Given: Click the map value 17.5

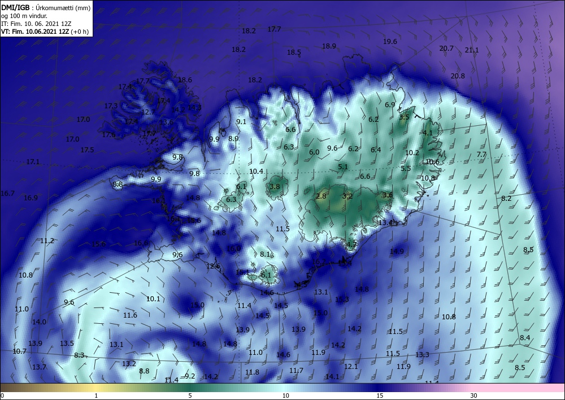Looking at the screenshot, I should click(87, 150).
